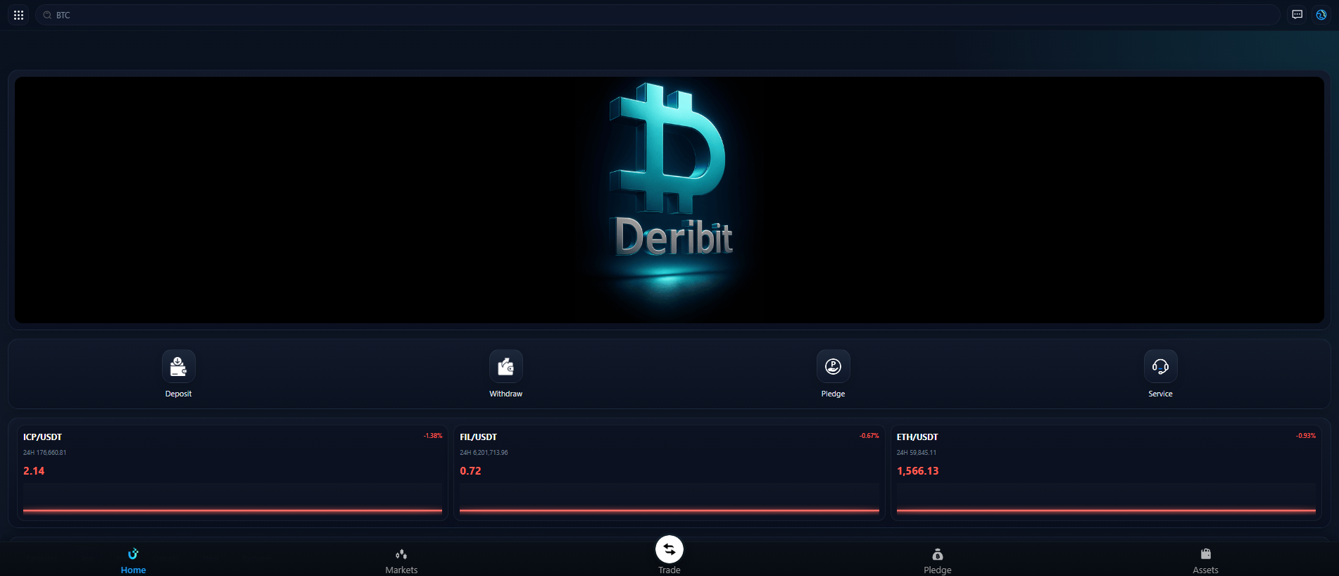
Task: Click the Assets icon in bottom bar
Action: (1206, 554)
